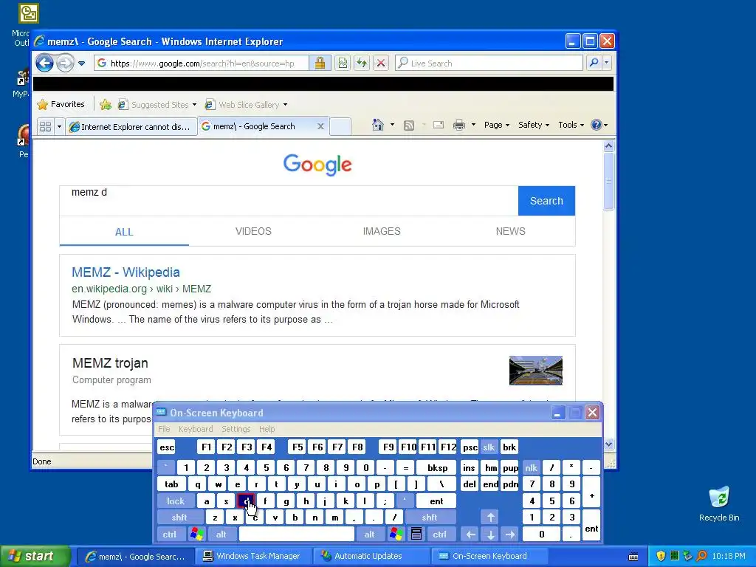
Task: Open the MEMZ - Wikipedia link
Action: tap(126, 272)
